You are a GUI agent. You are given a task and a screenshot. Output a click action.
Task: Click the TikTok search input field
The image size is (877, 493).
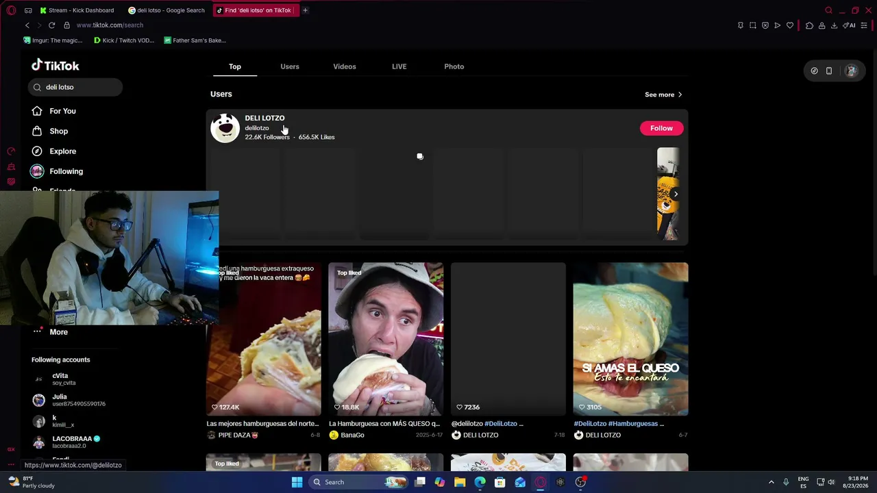point(75,87)
